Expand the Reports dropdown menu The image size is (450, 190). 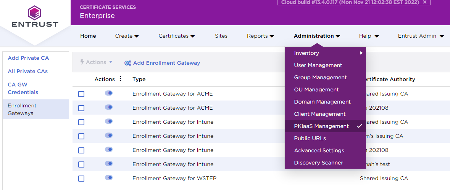click(x=260, y=36)
